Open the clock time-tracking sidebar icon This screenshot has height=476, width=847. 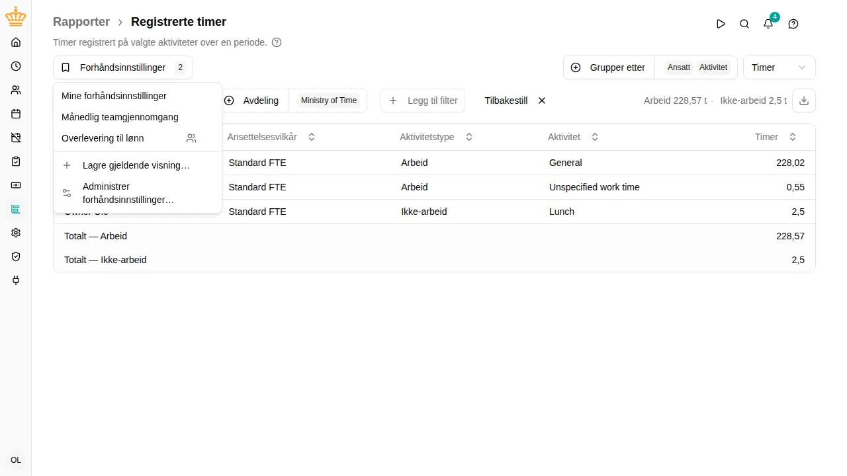(x=16, y=66)
